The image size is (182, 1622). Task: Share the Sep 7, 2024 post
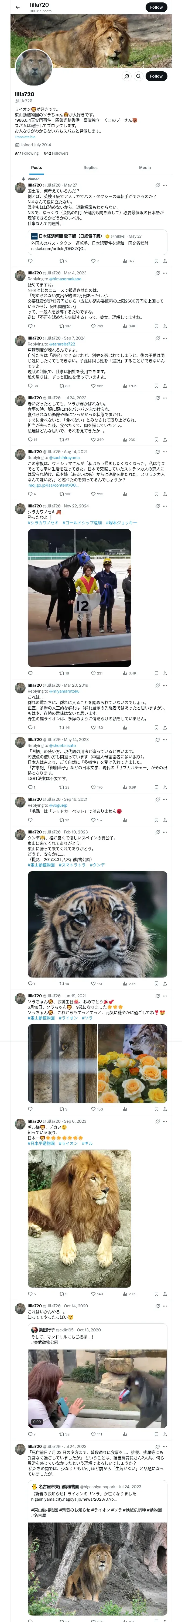tap(165, 386)
